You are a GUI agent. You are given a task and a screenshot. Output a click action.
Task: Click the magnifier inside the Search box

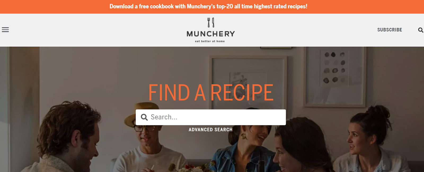(144, 117)
